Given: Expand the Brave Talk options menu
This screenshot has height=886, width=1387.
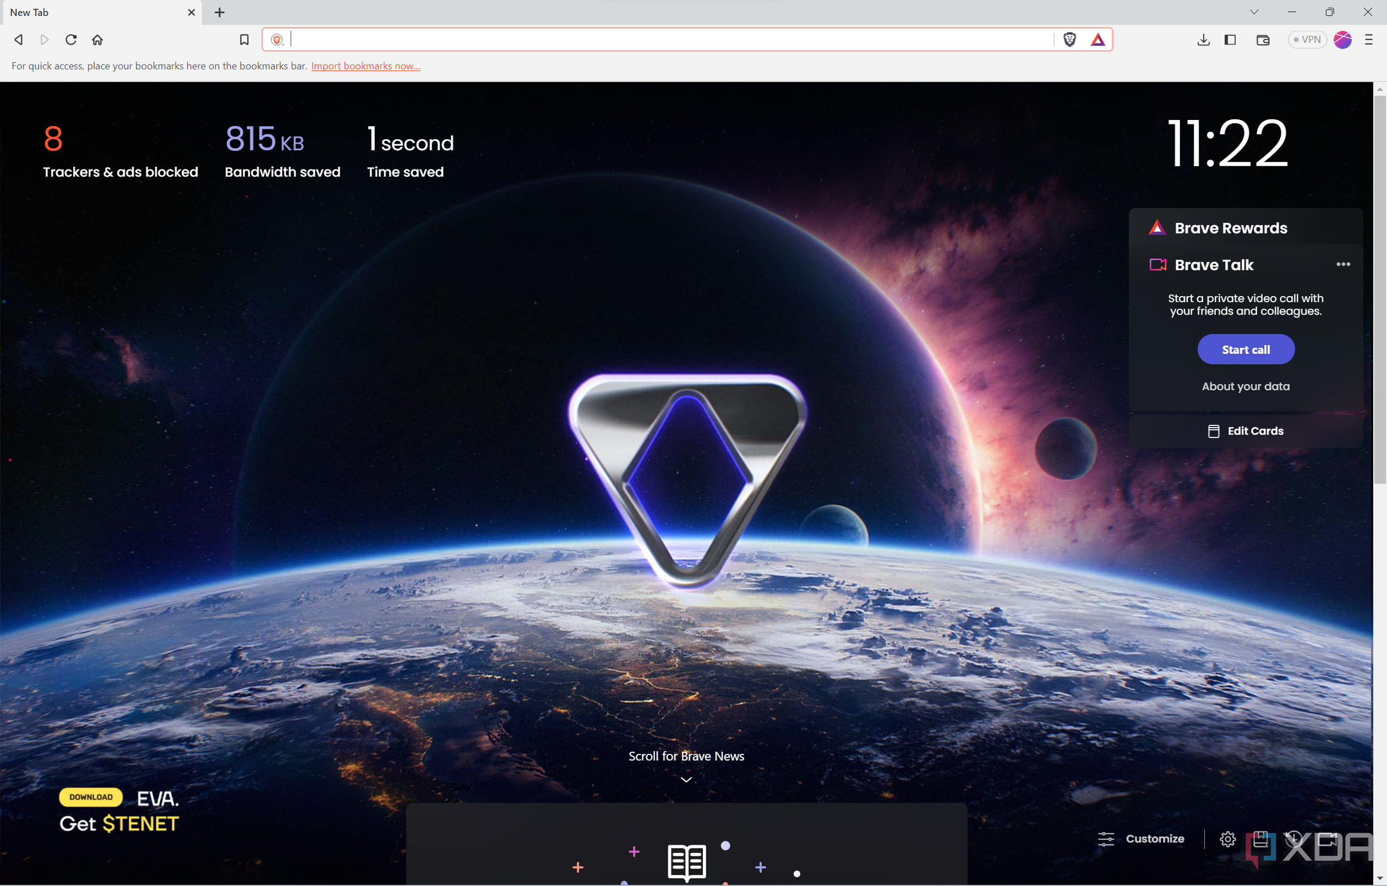Looking at the screenshot, I should 1342,265.
